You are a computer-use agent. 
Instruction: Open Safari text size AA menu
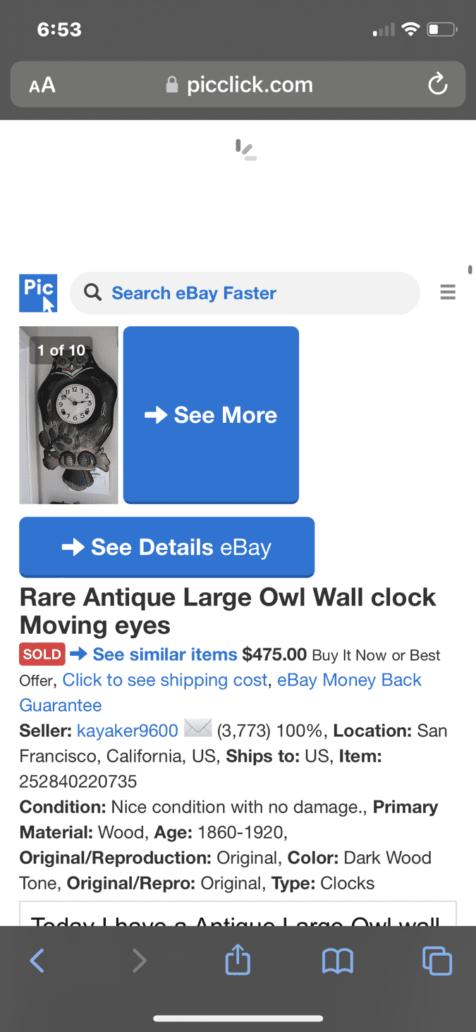tap(42, 85)
